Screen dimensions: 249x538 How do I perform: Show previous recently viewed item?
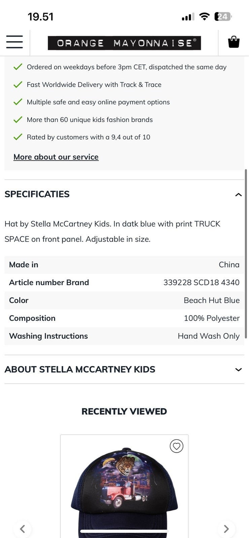coord(23,529)
